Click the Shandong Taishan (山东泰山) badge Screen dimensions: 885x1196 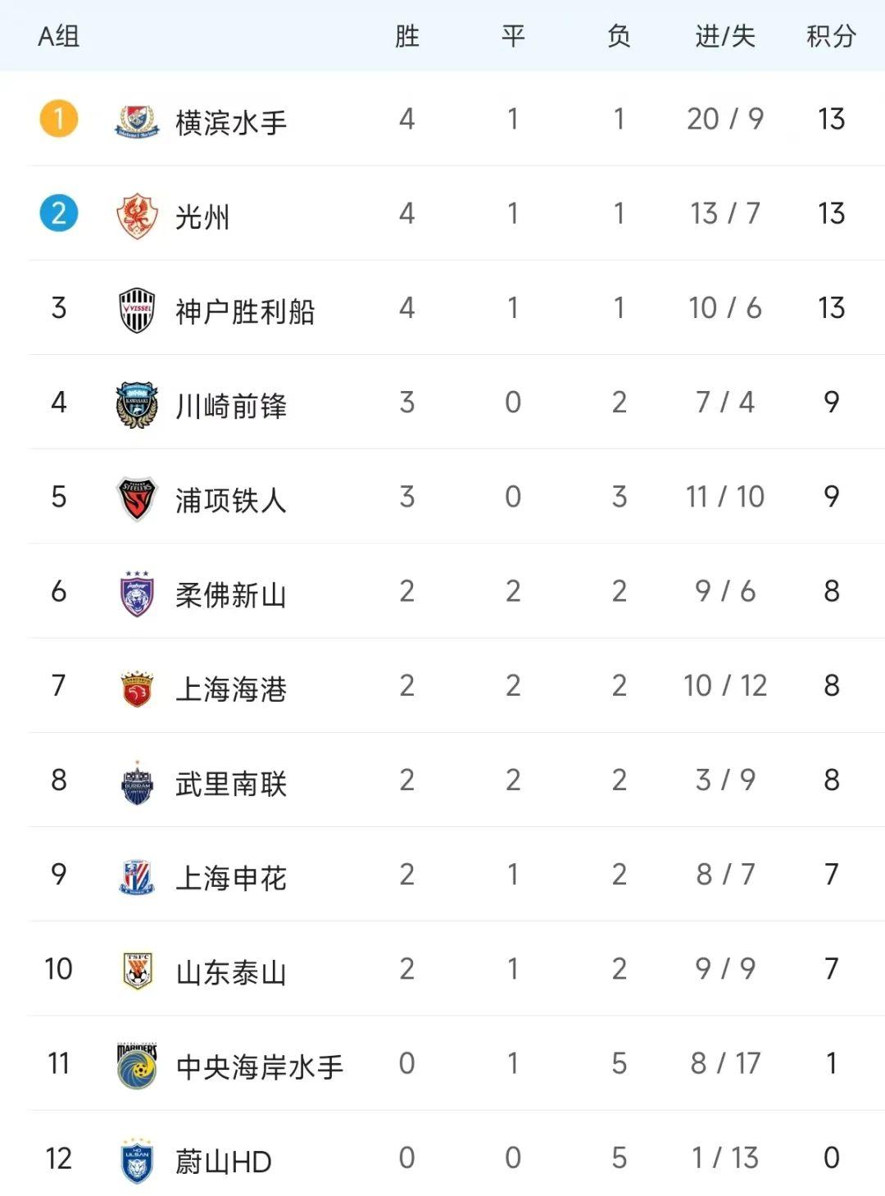coord(137,971)
